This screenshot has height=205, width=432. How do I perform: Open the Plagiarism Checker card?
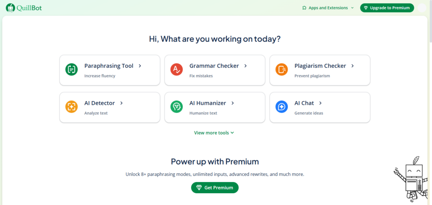click(319, 70)
